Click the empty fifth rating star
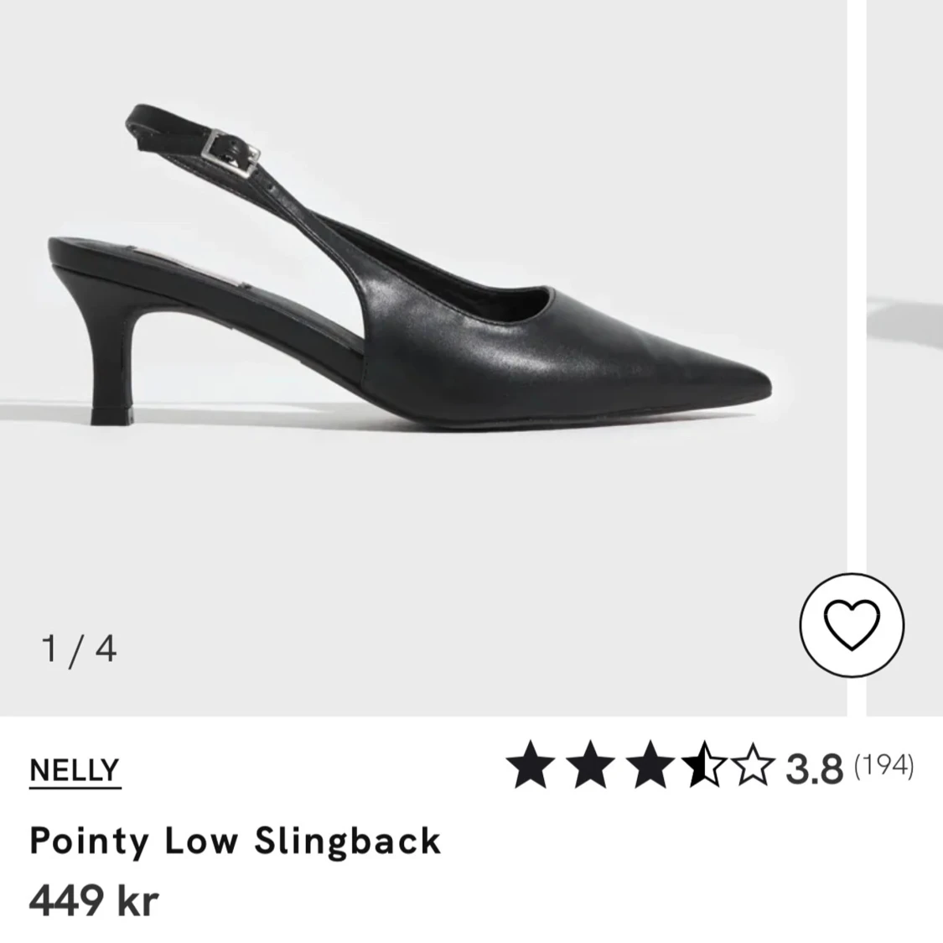The image size is (943, 943). pos(753,767)
